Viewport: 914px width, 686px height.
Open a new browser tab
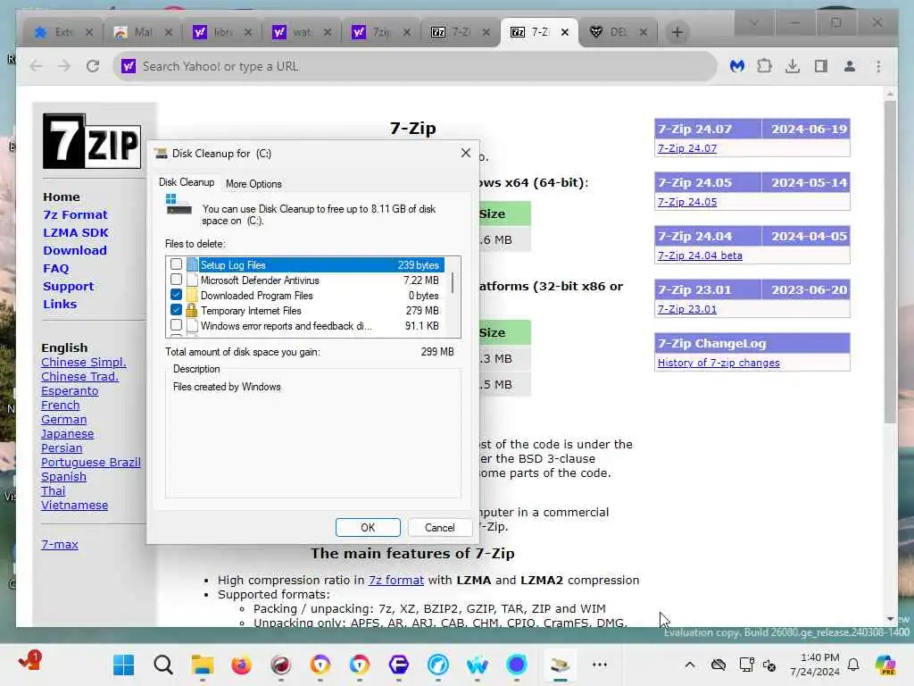pos(677,32)
